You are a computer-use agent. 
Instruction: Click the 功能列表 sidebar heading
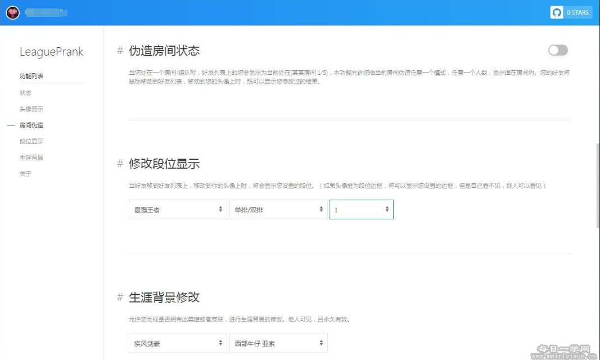pyautogui.click(x=31, y=76)
